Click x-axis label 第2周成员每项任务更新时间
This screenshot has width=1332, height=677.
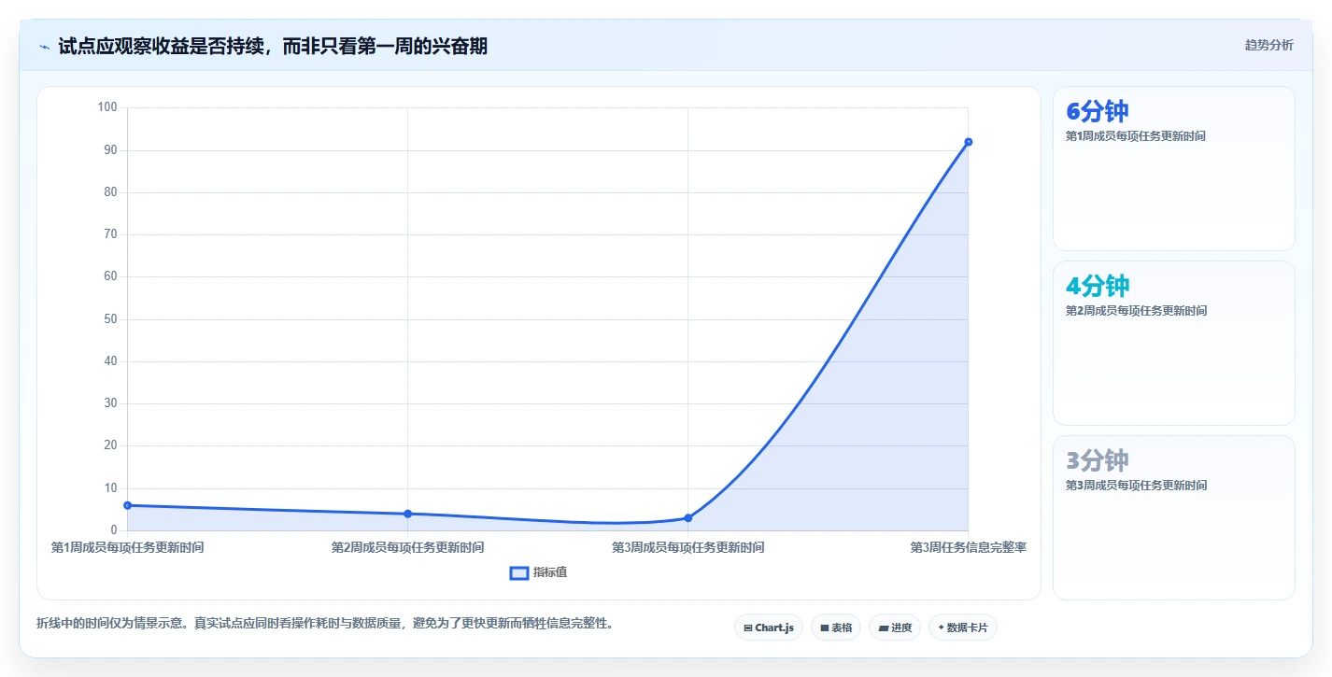(407, 547)
